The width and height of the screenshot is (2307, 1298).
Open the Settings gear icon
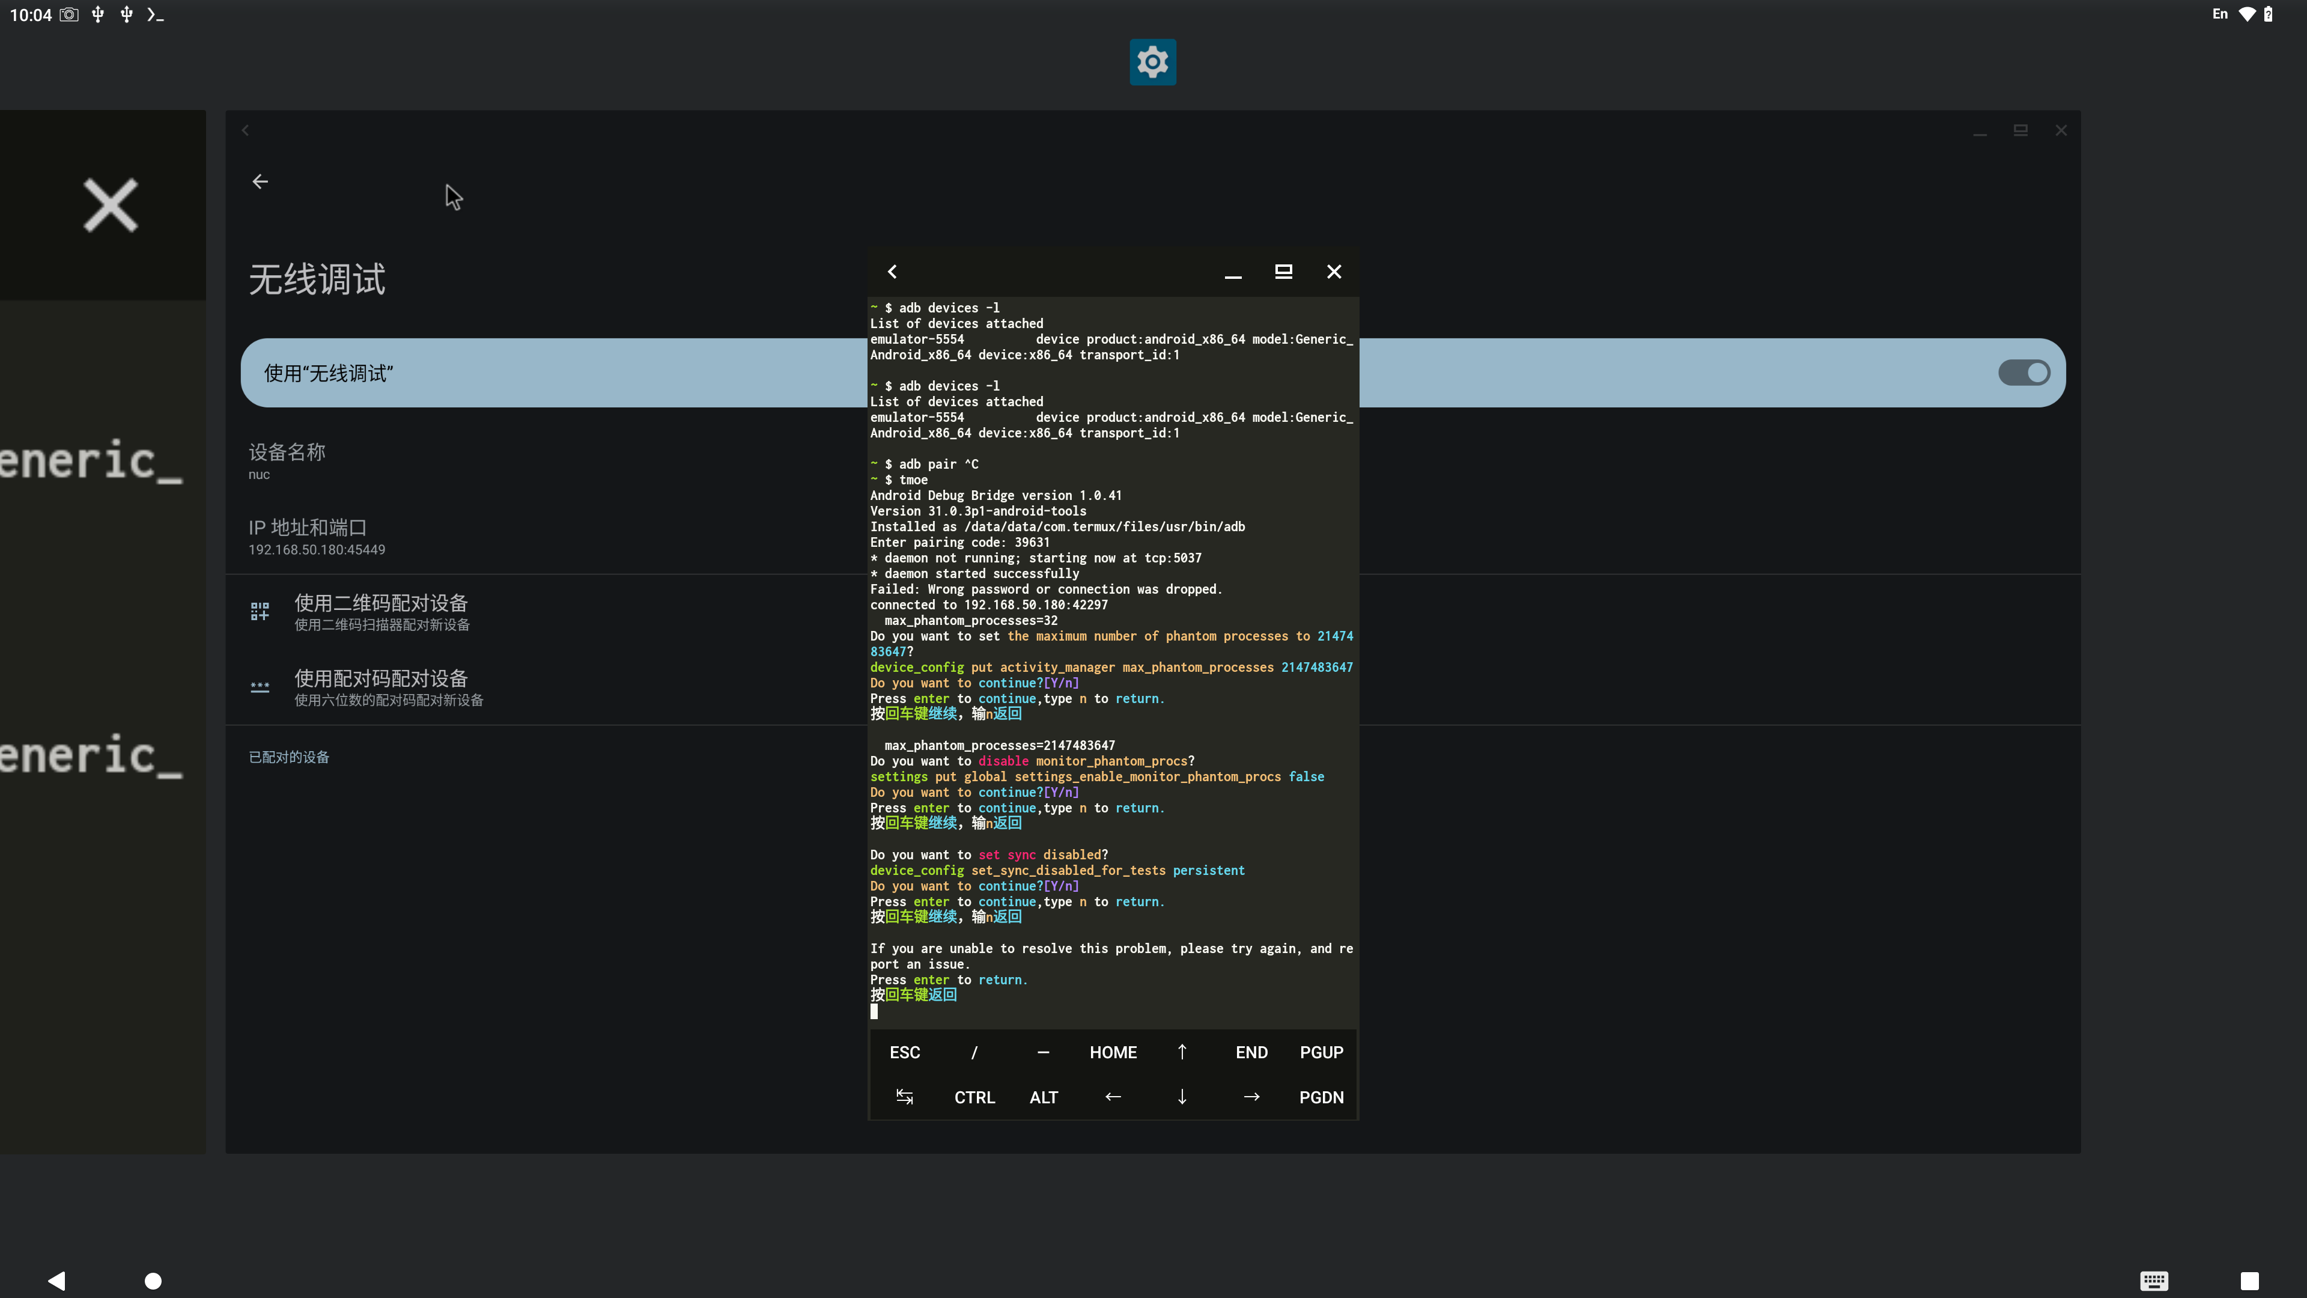coord(1152,62)
